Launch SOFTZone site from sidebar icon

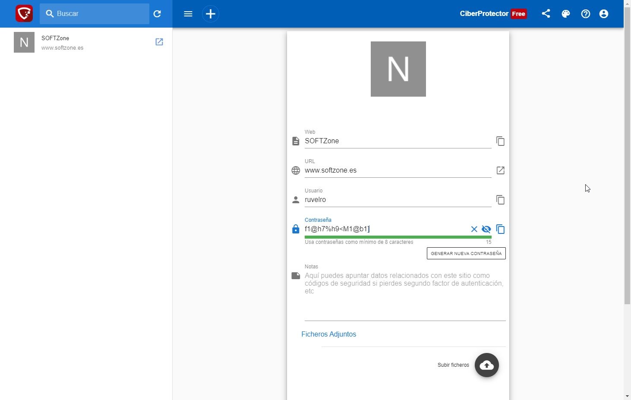point(159,42)
